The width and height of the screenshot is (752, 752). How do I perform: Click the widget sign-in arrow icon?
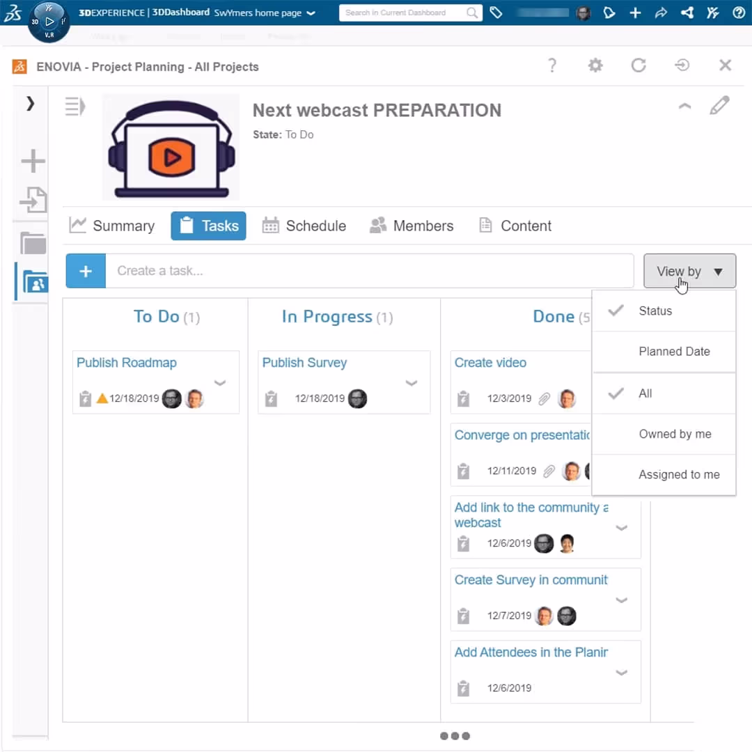[682, 65]
